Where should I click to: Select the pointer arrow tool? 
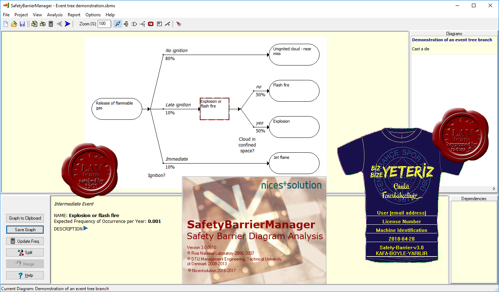[118, 24]
